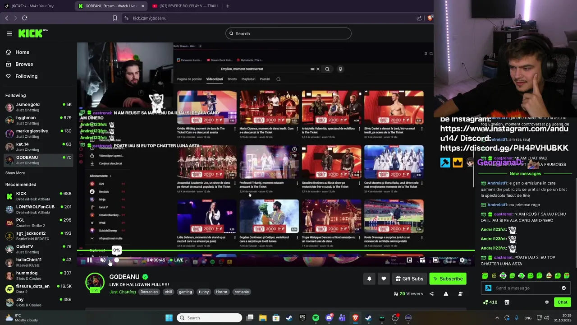Select the chill tag

click(x=168, y=292)
